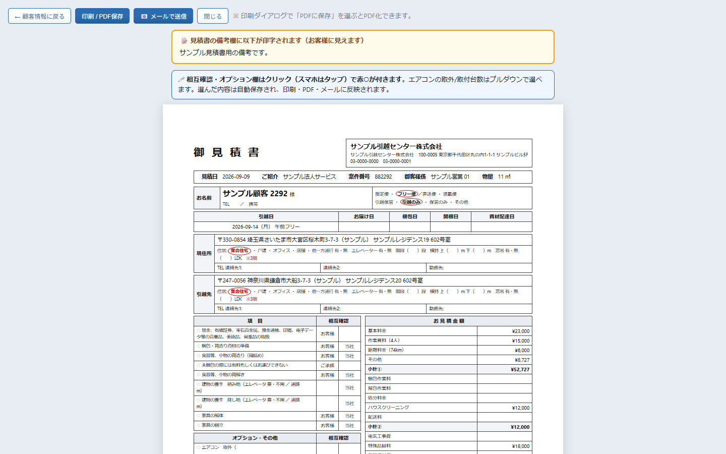Go back via 顧客情報に戻る button

point(39,16)
